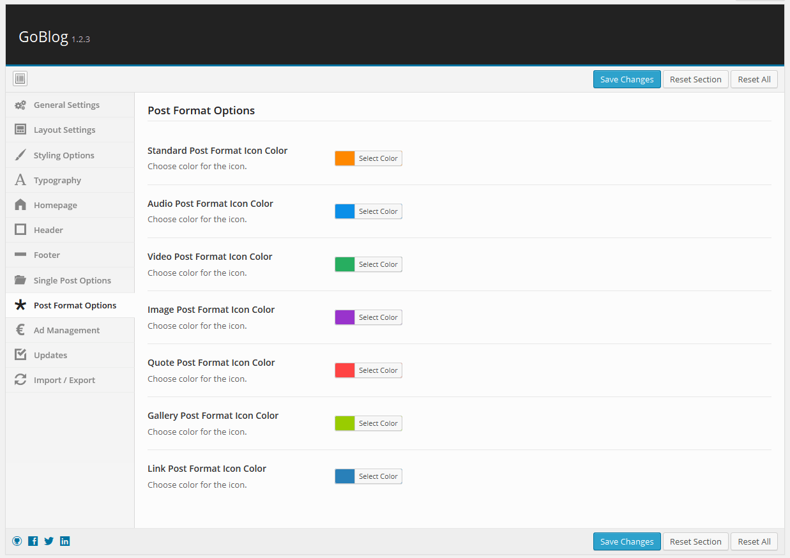
Task: Click the Footer bar icon
Action: tap(20, 255)
